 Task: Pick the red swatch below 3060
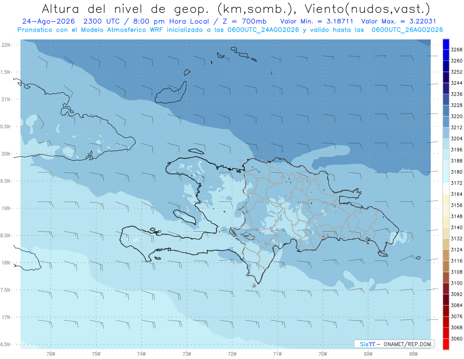click(446, 344)
